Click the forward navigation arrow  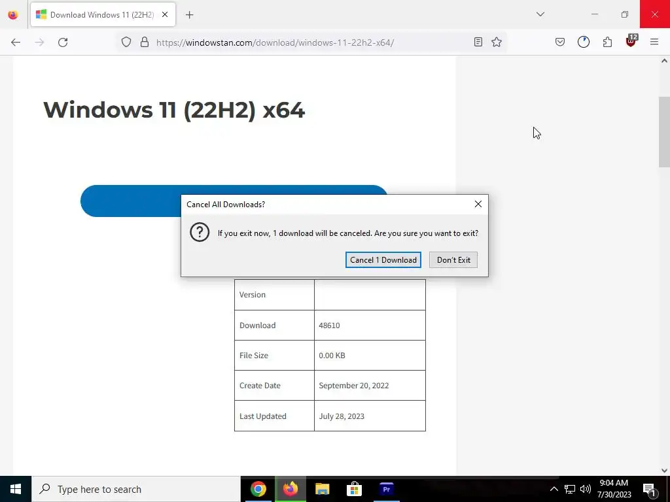pyautogui.click(x=39, y=42)
